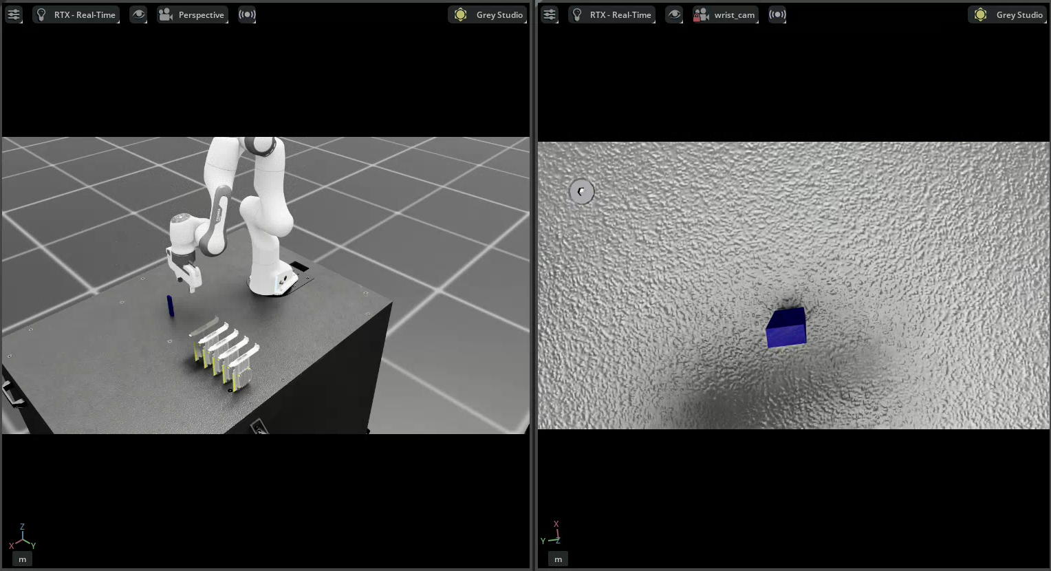The image size is (1051, 571).
Task: Select the small blue object on table
Action: [170, 306]
